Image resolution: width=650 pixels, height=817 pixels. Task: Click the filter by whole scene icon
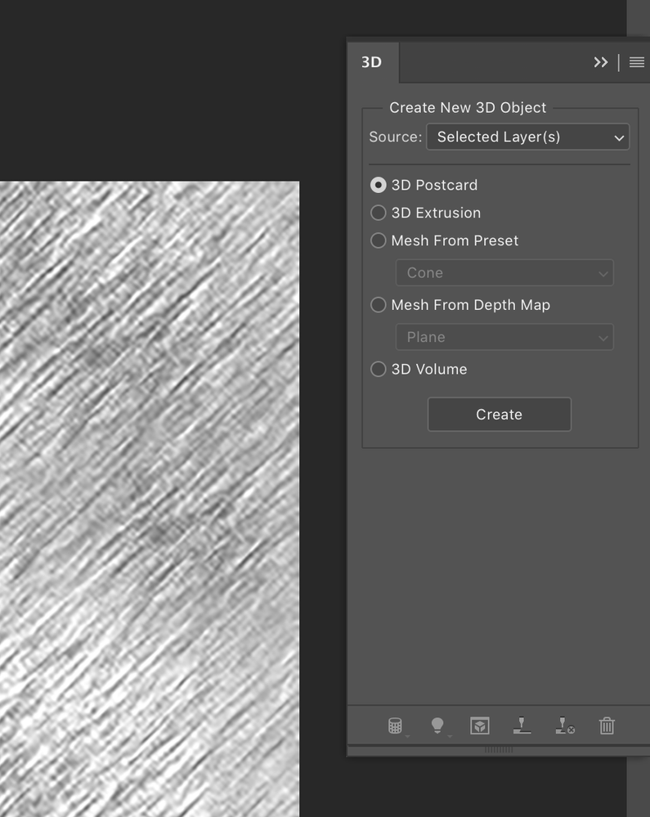pyautogui.click(x=395, y=726)
